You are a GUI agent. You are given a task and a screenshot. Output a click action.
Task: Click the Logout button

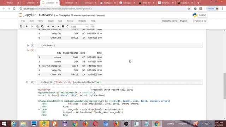202,15
